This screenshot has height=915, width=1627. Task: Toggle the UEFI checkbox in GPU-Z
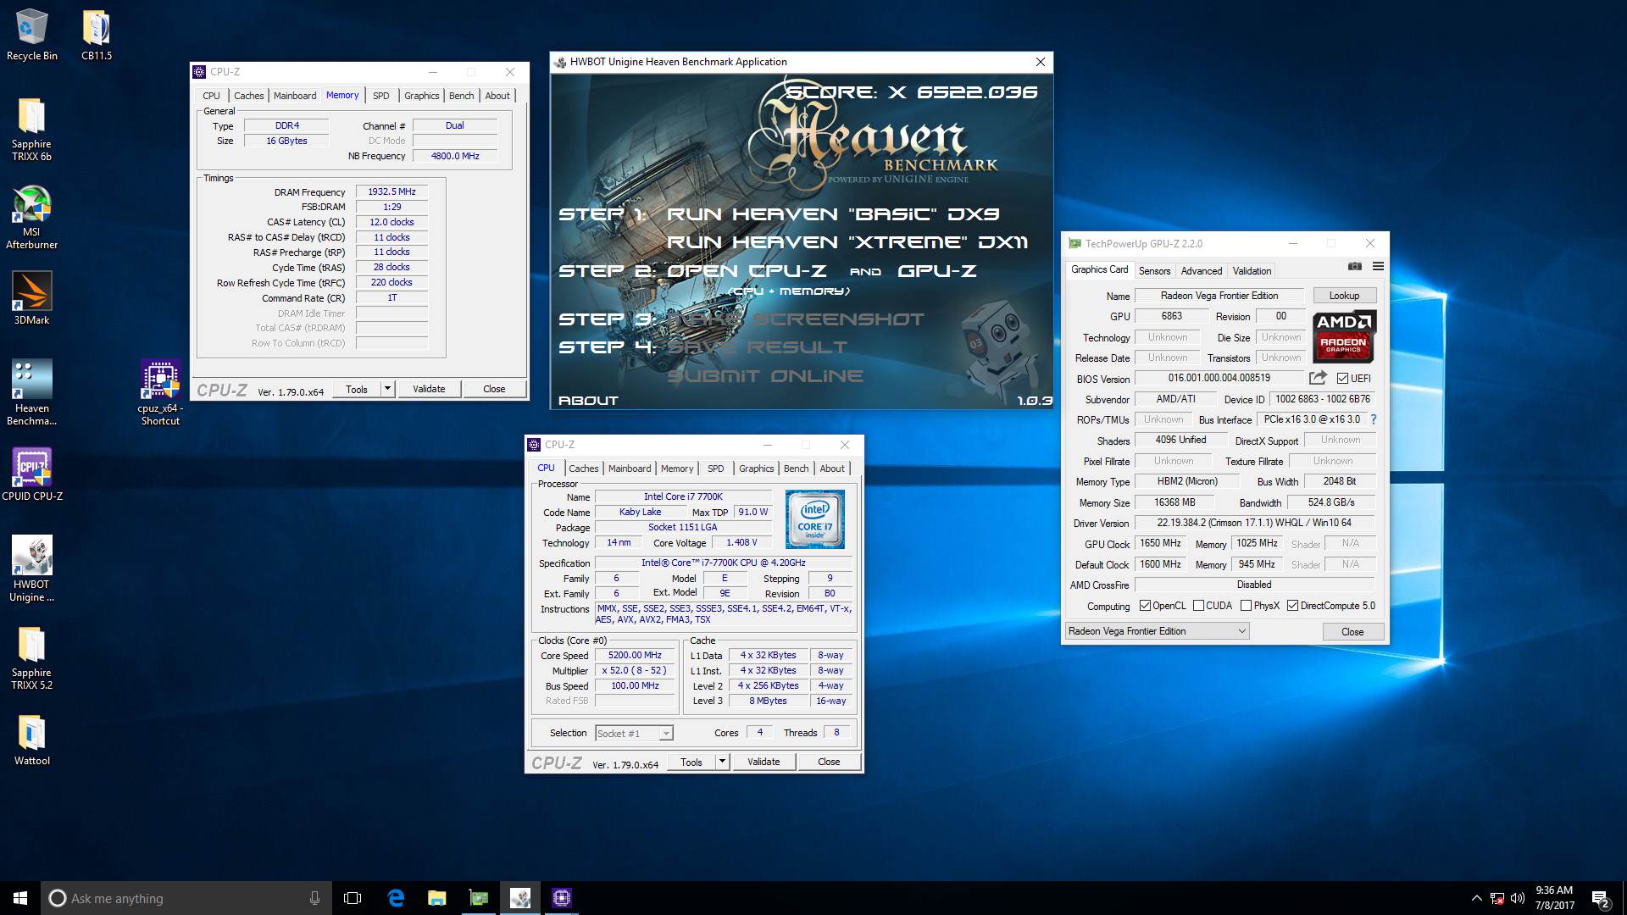(x=1342, y=379)
